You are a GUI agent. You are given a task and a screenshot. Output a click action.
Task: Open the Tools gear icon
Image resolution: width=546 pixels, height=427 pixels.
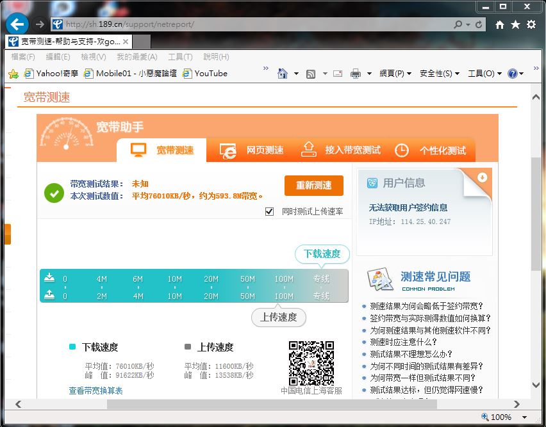click(x=531, y=24)
